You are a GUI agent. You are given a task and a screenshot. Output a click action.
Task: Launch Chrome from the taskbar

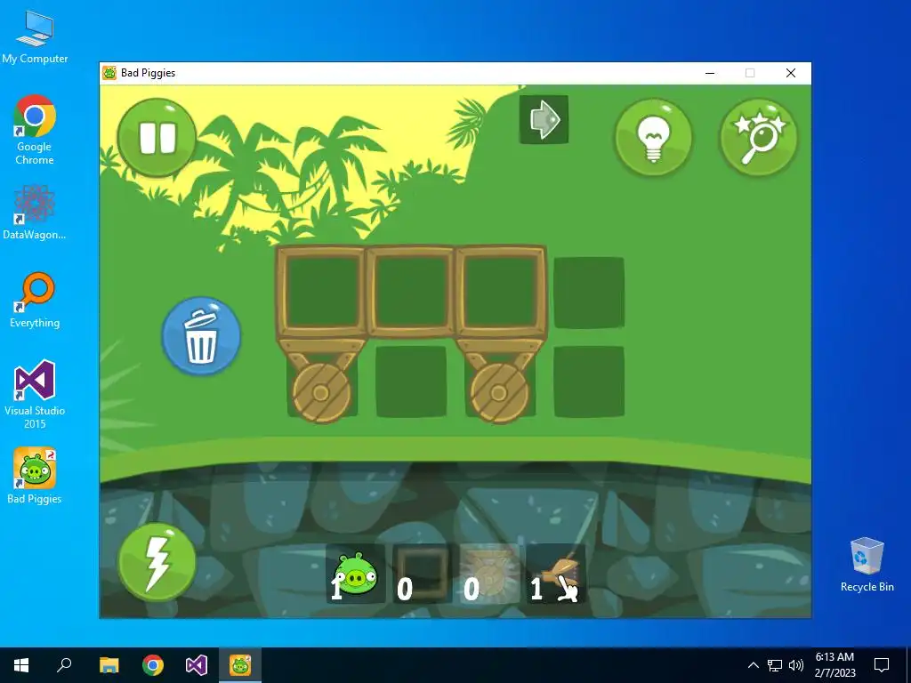pos(153,665)
